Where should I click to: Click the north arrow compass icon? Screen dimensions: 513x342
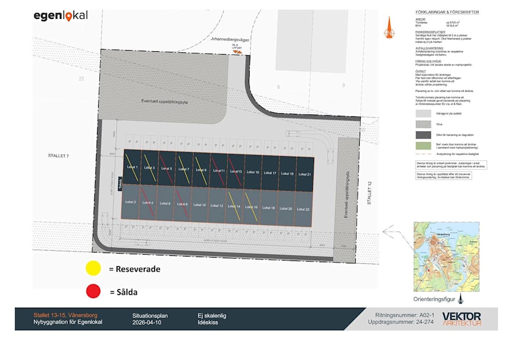pos(389,28)
